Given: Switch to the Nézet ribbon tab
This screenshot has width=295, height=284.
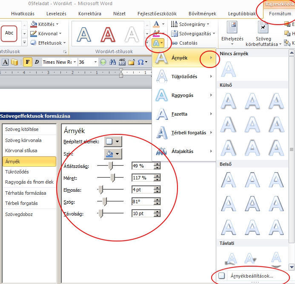Looking at the screenshot, I should 119,14.
